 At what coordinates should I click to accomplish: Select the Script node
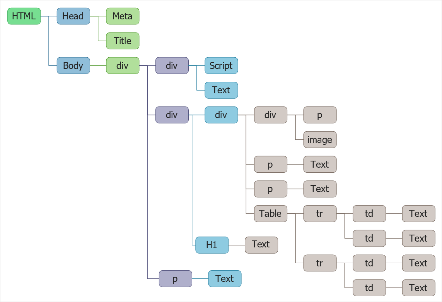tap(221, 65)
